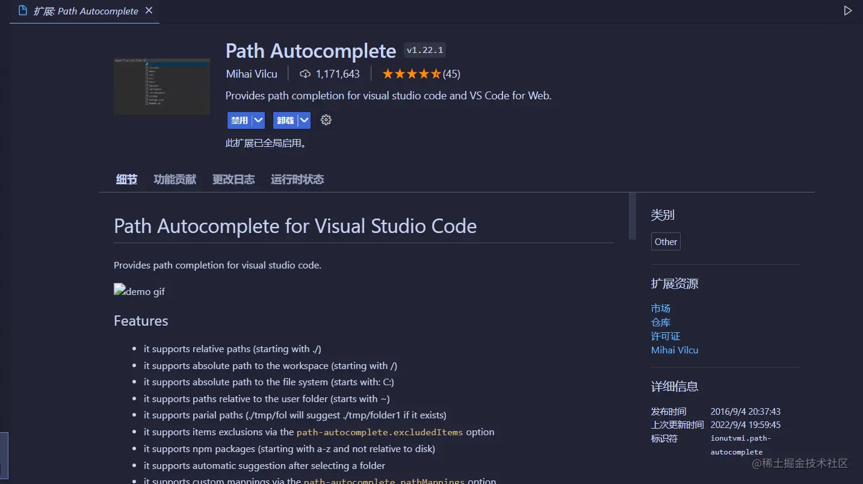Click publisher name Mihai Vilcu in header
This screenshot has height=484, width=863.
click(252, 74)
